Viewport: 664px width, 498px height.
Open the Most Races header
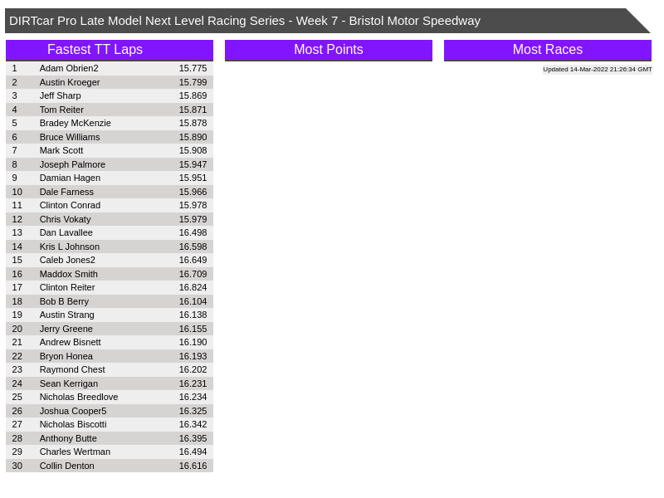pos(547,50)
